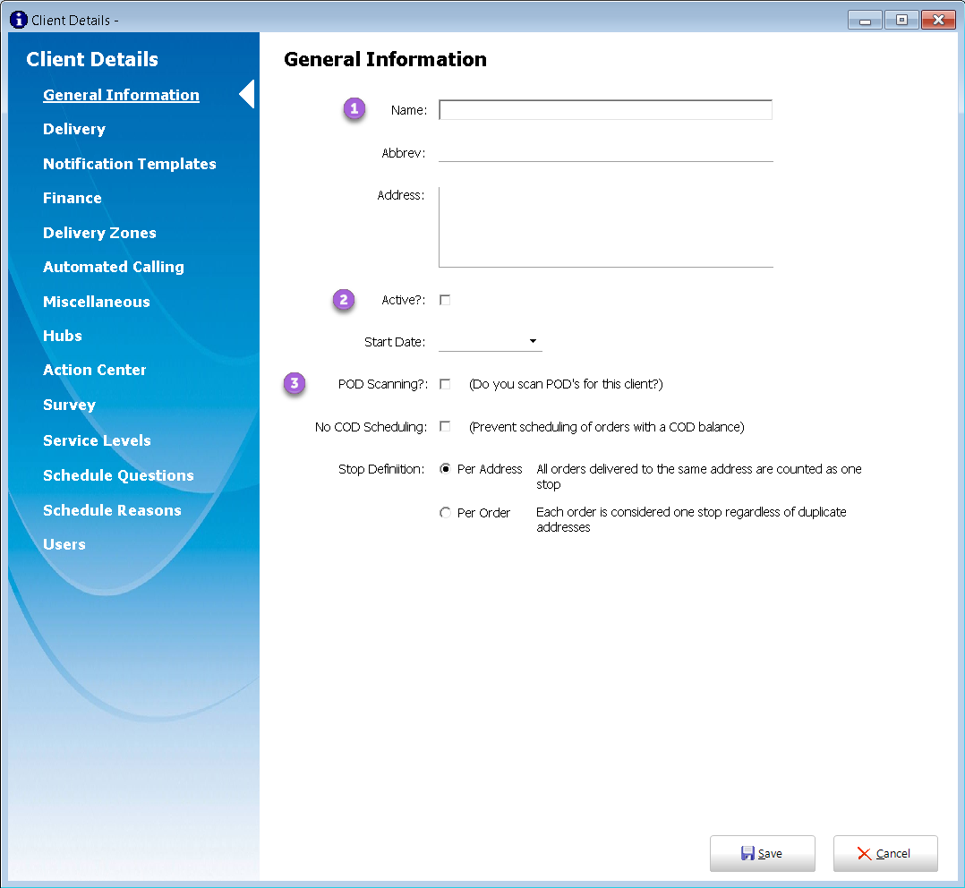Click 'Each order is considered one stop' description
The width and height of the screenshot is (965, 888).
(691, 519)
